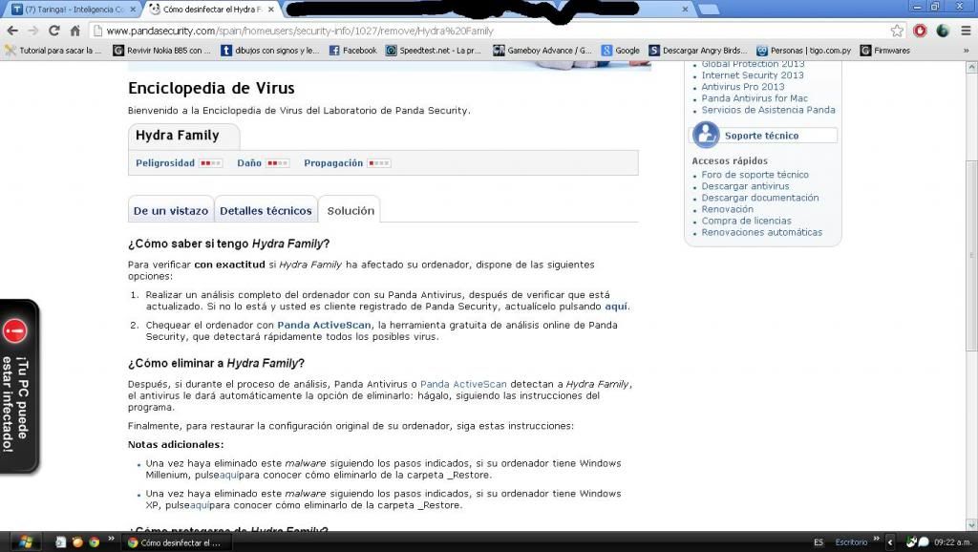Click the new tab button
The width and height of the screenshot is (978, 552).
[708, 10]
